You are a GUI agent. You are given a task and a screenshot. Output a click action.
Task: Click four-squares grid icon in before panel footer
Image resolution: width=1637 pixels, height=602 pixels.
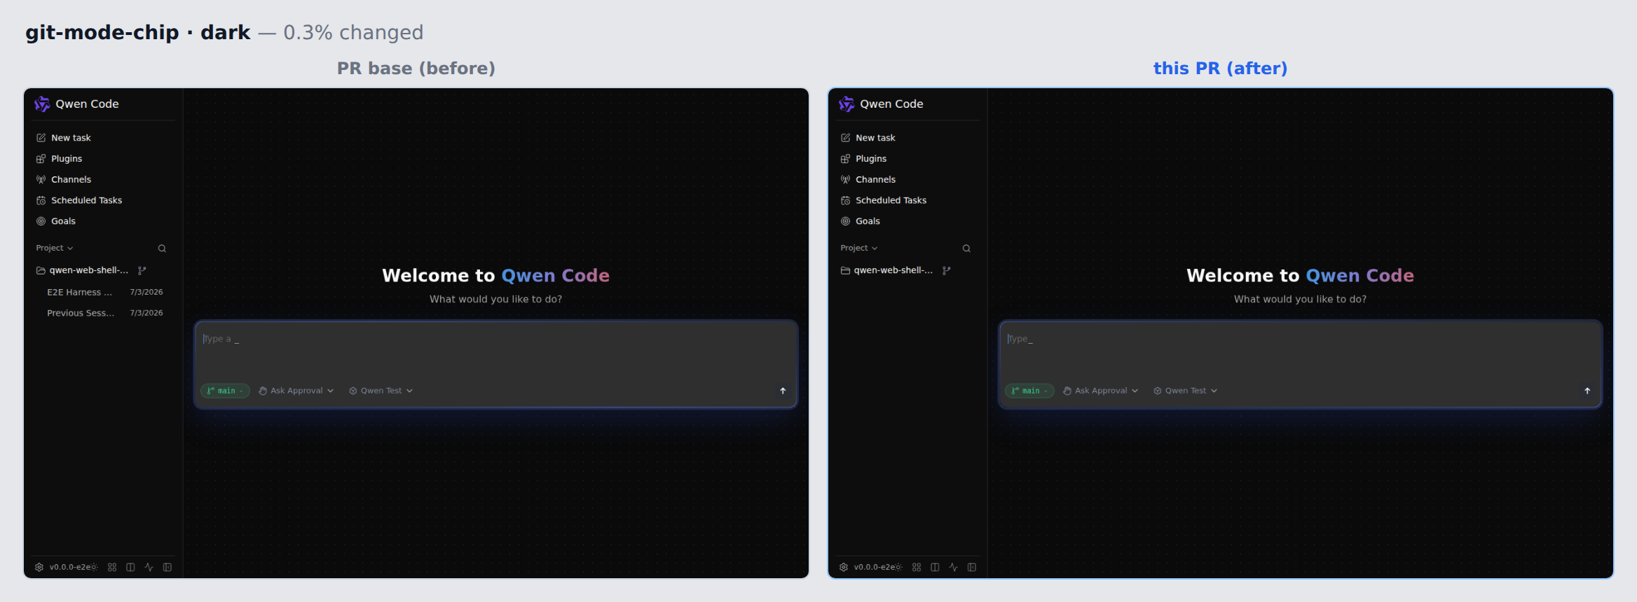coord(112,567)
